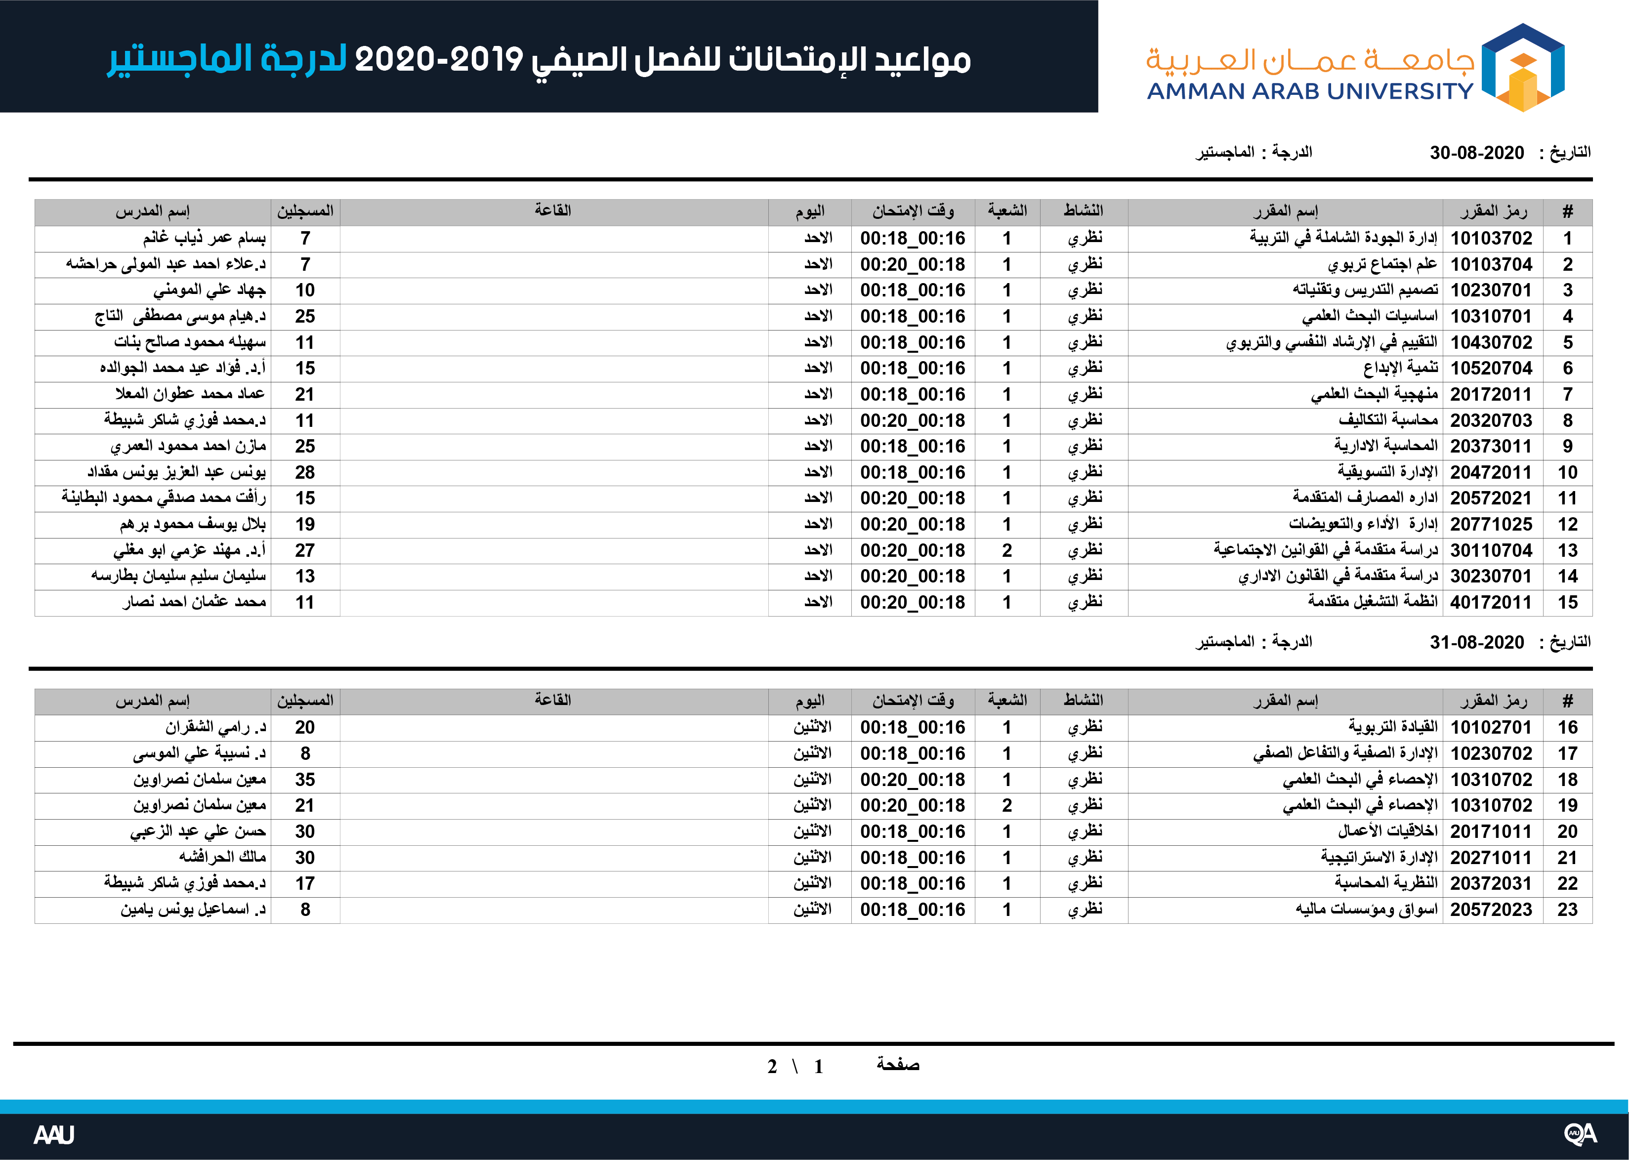This screenshot has height=1160, width=1631.
Task: Click course code 20572021
Action: click(1491, 498)
